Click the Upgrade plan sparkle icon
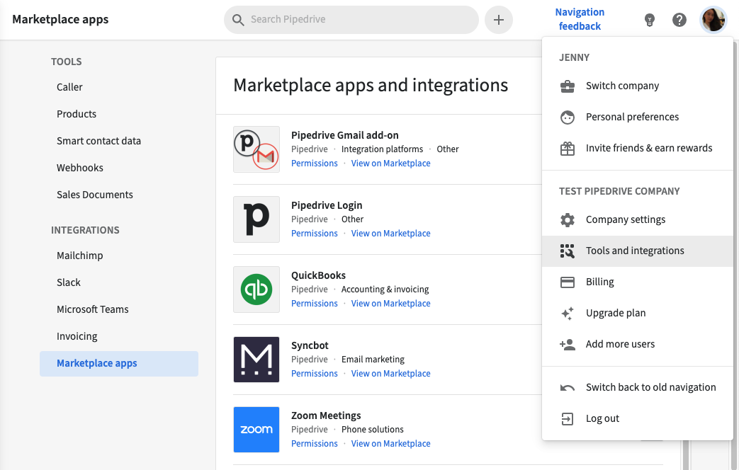Screen dimensions: 739x470 click(x=568, y=313)
